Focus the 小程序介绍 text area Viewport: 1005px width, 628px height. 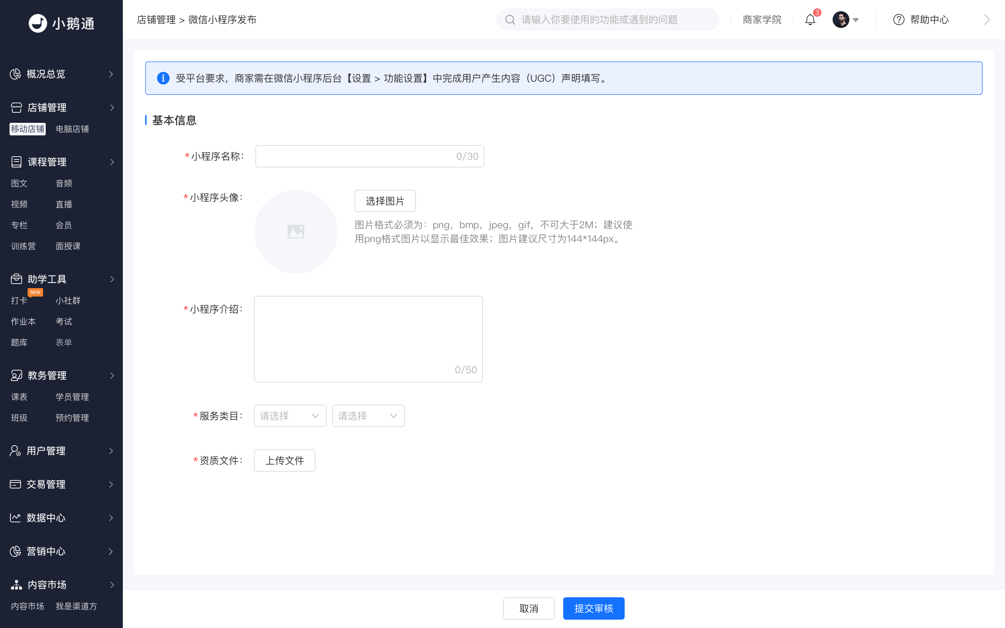click(368, 339)
